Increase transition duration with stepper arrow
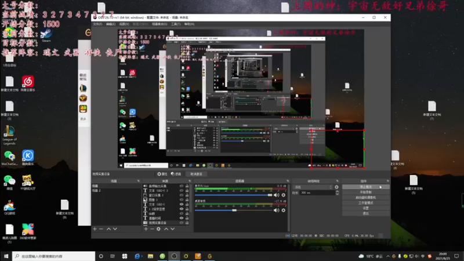This screenshot has height=261, width=464. 337,191
